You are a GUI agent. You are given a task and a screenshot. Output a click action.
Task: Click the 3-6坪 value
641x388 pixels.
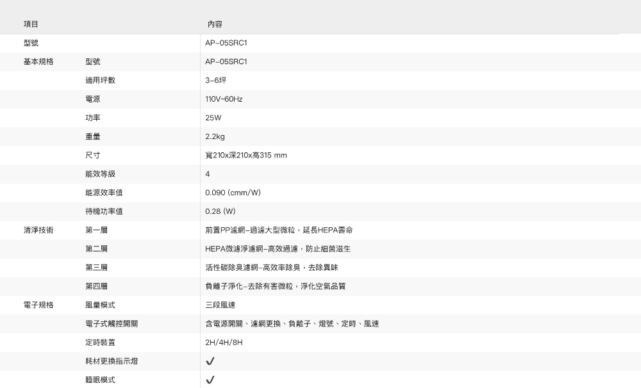(216, 81)
